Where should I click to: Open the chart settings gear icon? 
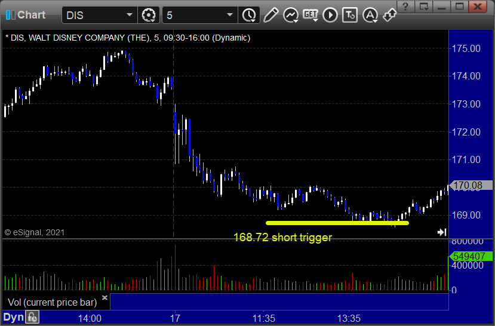[x=148, y=15]
